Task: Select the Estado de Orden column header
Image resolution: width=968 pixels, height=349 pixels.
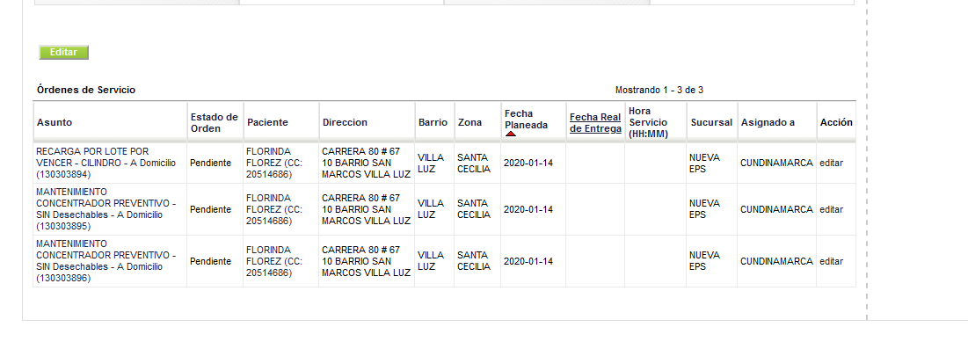Action: click(x=214, y=122)
